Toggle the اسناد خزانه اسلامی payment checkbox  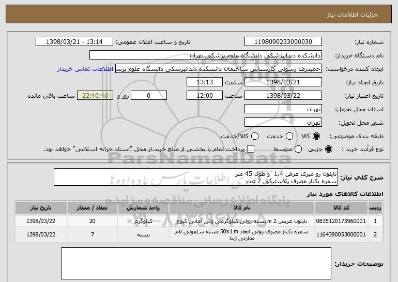pyautogui.click(x=251, y=149)
